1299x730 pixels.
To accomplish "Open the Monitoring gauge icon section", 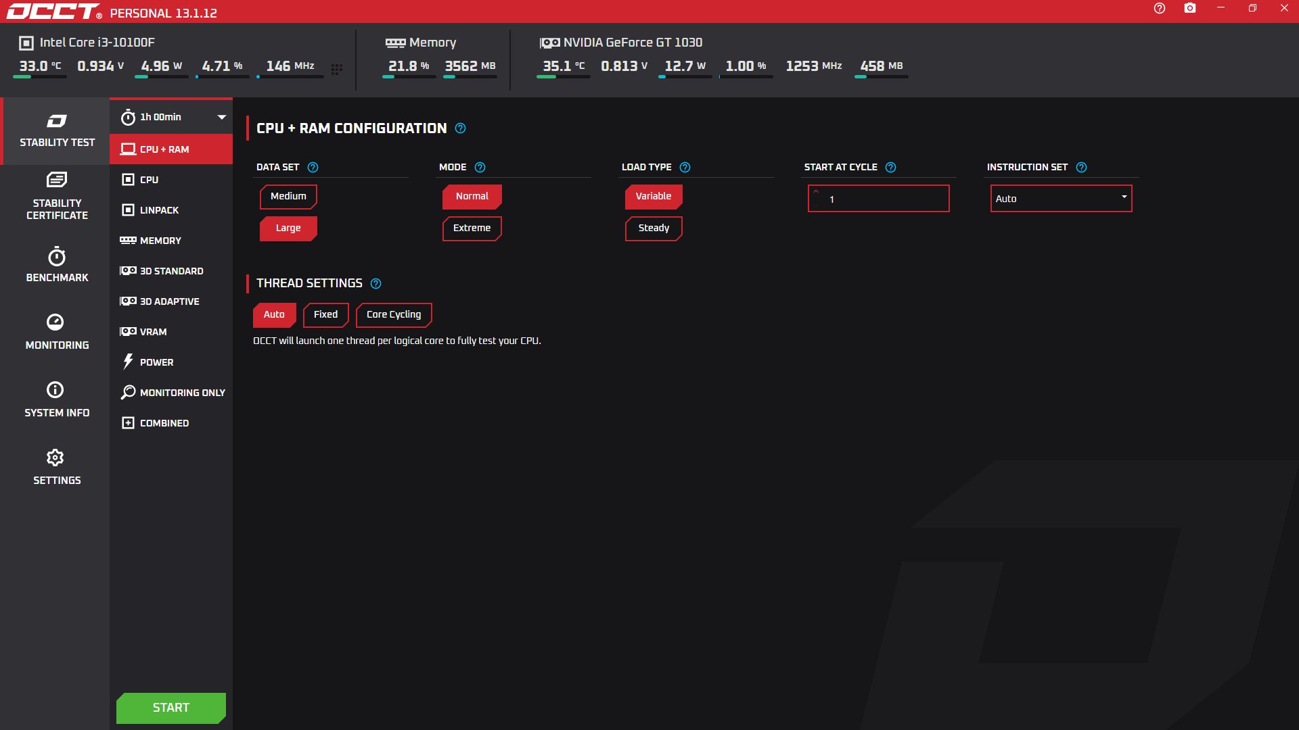I will [55, 322].
